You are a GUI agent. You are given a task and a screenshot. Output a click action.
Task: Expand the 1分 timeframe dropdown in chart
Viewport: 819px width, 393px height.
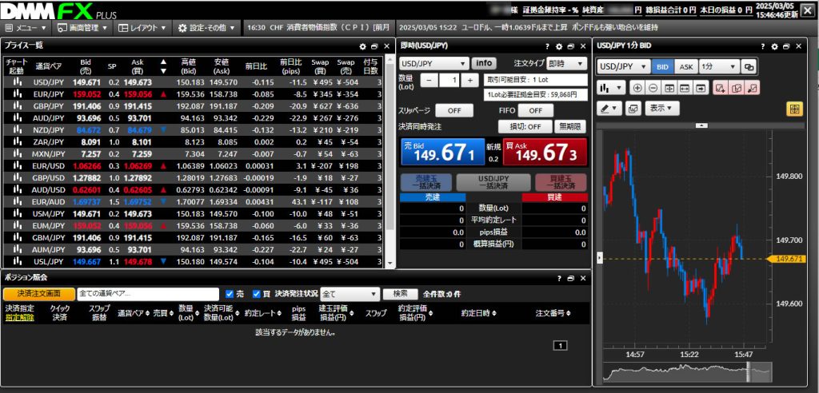717,67
